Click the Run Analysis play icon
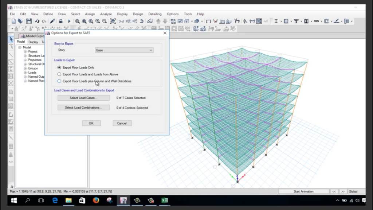Viewport: 373px width, 210px height. [x=69, y=22]
